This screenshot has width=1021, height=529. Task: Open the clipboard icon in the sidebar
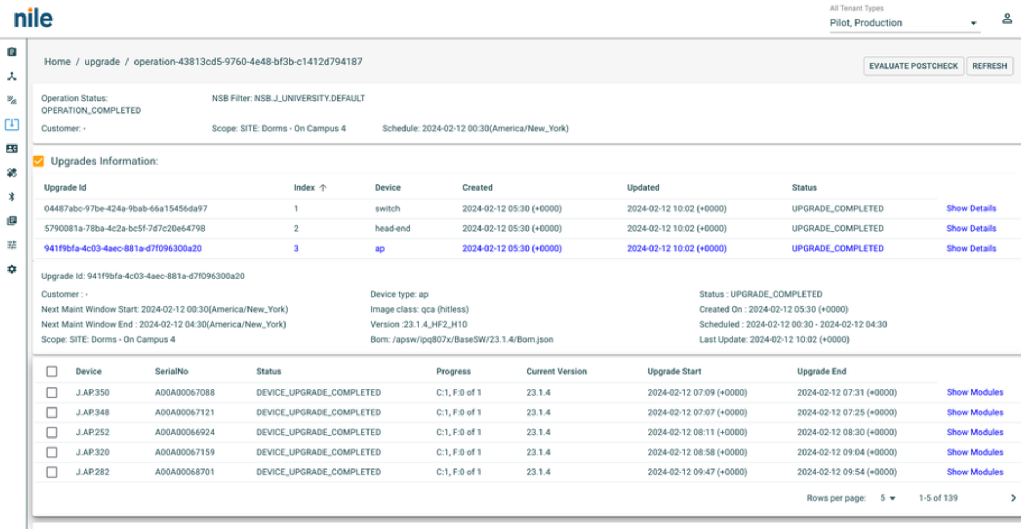tap(12, 52)
